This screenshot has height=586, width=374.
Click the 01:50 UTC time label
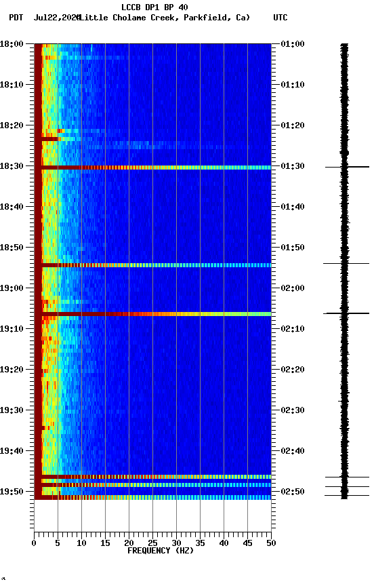tap(293, 248)
